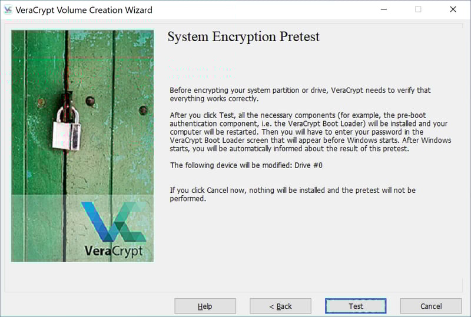This screenshot has height=317, width=471.
Task: Go back with the < Back button
Action: (280, 306)
